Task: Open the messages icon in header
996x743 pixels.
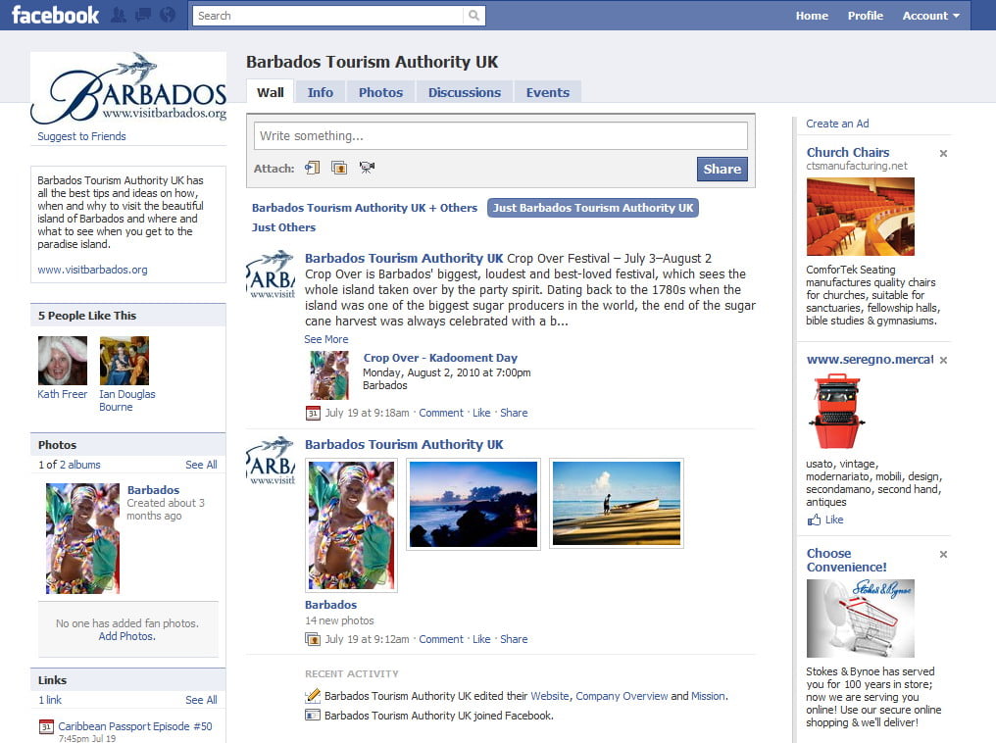Action: (x=143, y=16)
